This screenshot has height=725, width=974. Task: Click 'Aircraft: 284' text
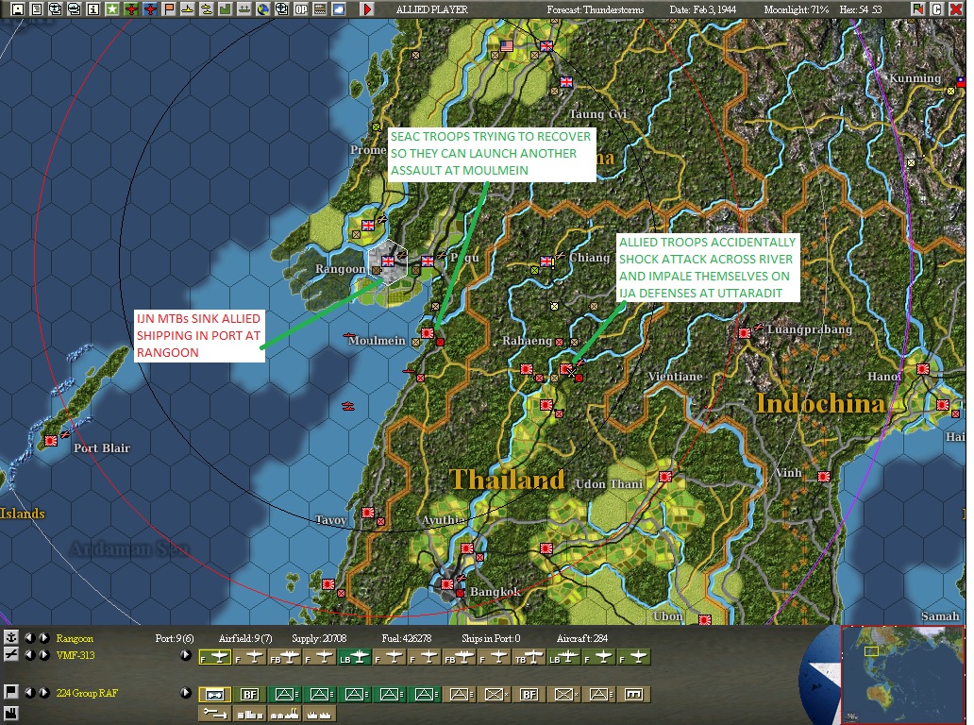pyautogui.click(x=582, y=639)
